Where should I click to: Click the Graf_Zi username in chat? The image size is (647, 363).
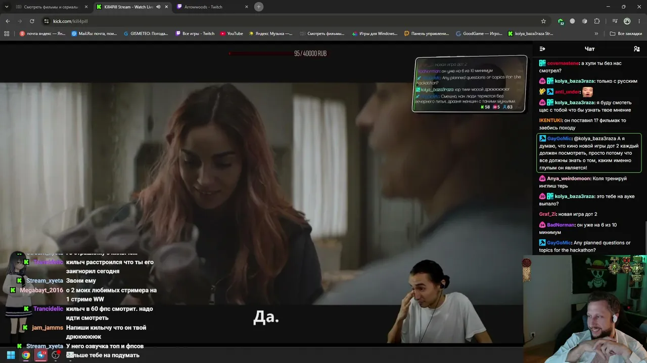point(547,214)
